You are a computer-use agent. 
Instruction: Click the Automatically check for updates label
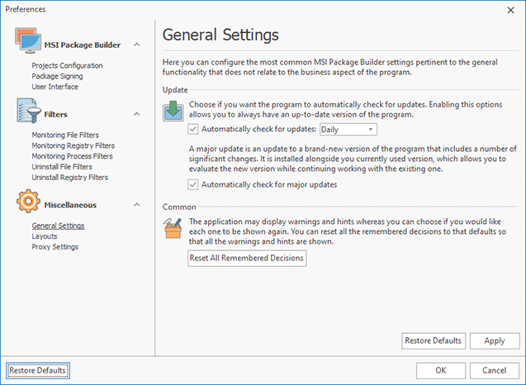click(259, 129)
